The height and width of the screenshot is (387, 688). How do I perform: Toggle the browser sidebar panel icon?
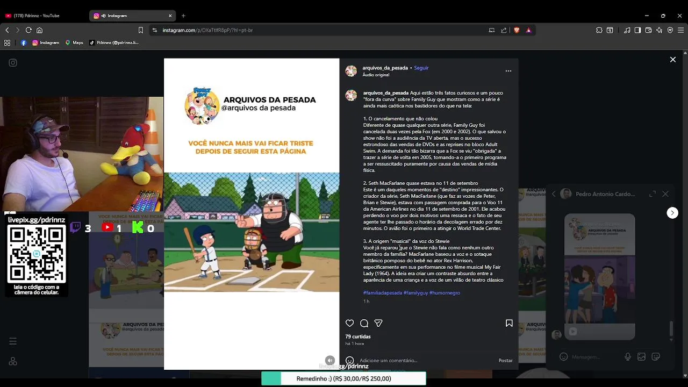(x=637, y=30)
